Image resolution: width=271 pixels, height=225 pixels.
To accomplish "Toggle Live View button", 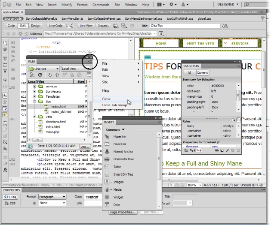I will pyautogui.click(x=86, y=26).
